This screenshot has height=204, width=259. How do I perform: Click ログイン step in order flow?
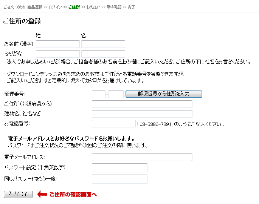click(x=55, y=7)
